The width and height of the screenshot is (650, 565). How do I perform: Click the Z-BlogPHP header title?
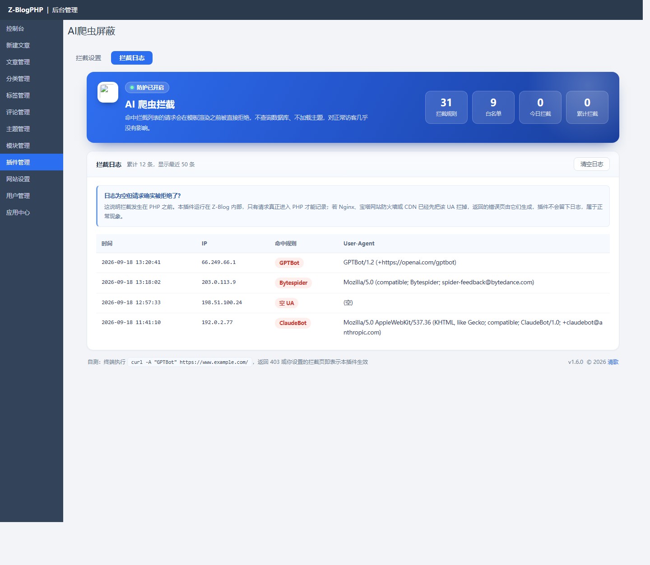click(x=25, y=10)
